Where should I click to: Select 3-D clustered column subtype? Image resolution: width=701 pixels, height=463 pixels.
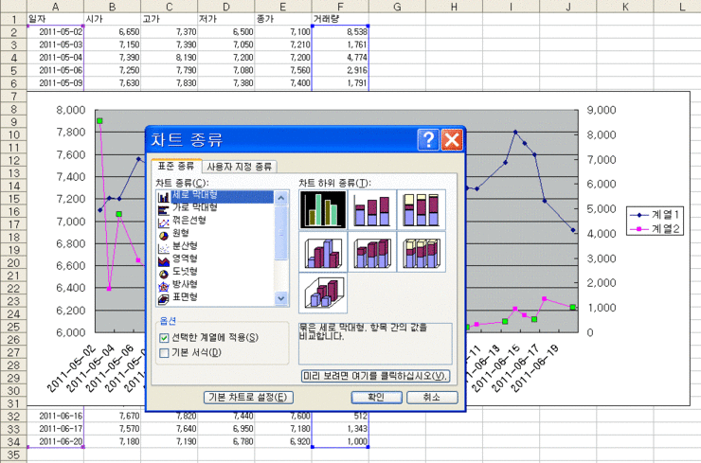322,251
